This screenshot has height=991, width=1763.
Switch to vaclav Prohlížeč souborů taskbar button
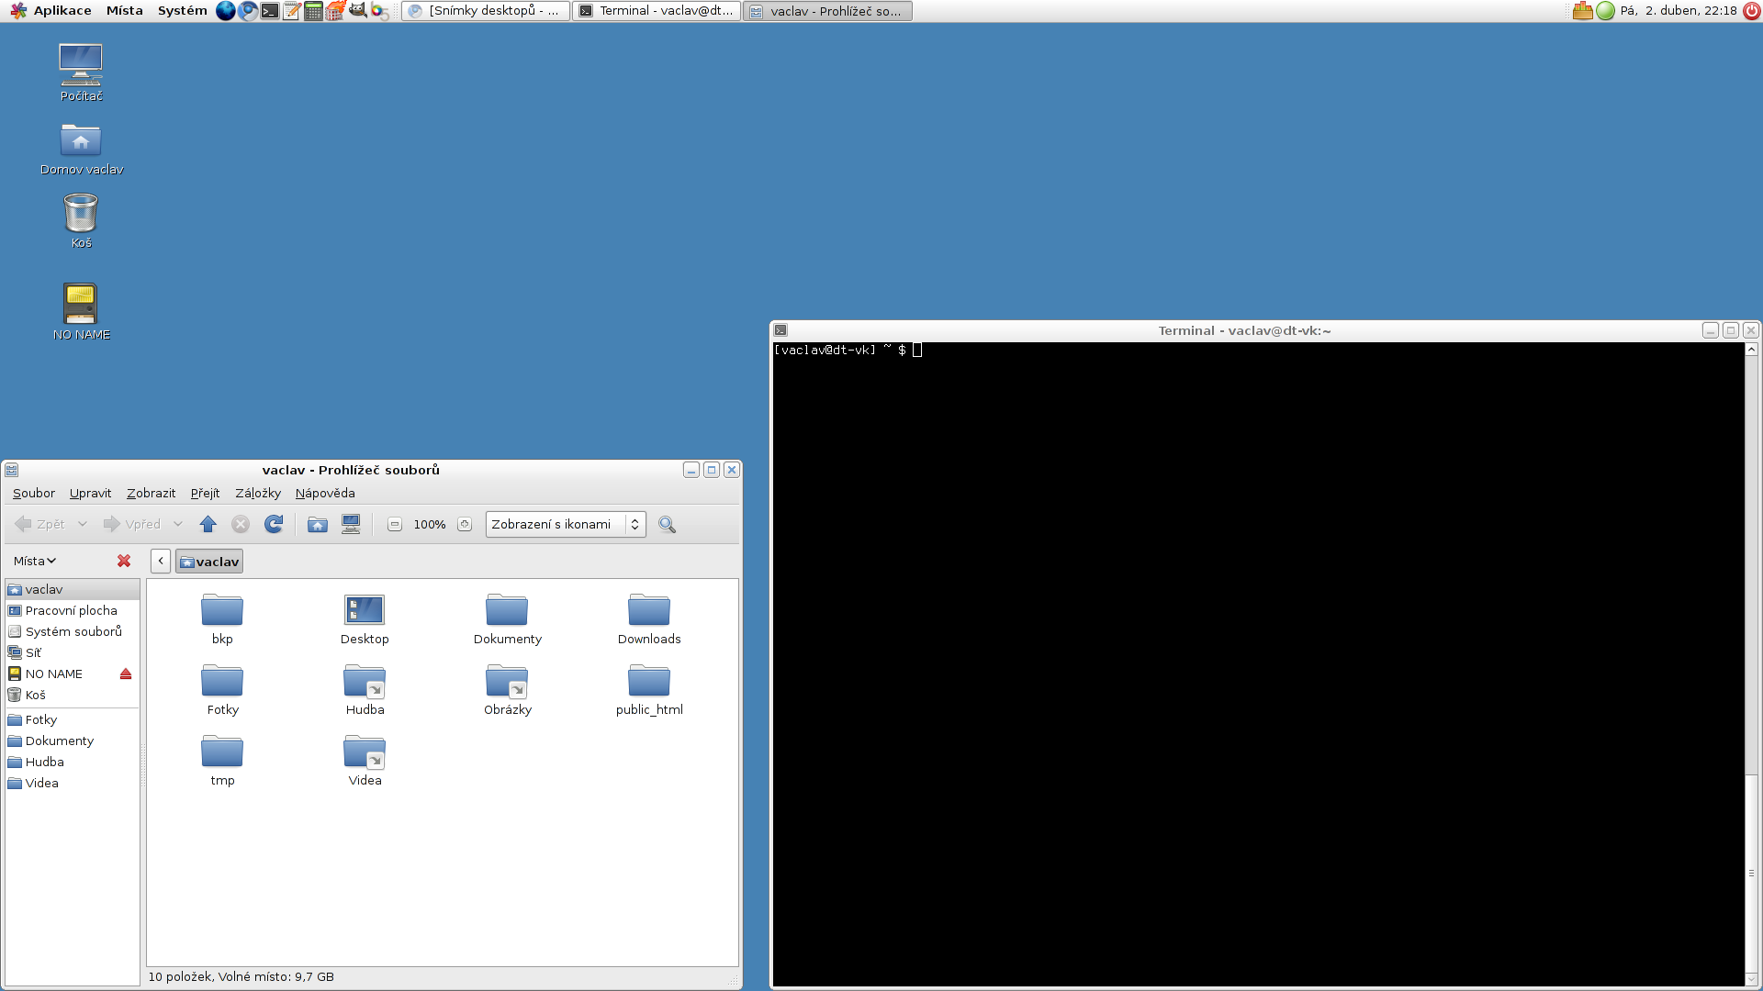[827, 11]
